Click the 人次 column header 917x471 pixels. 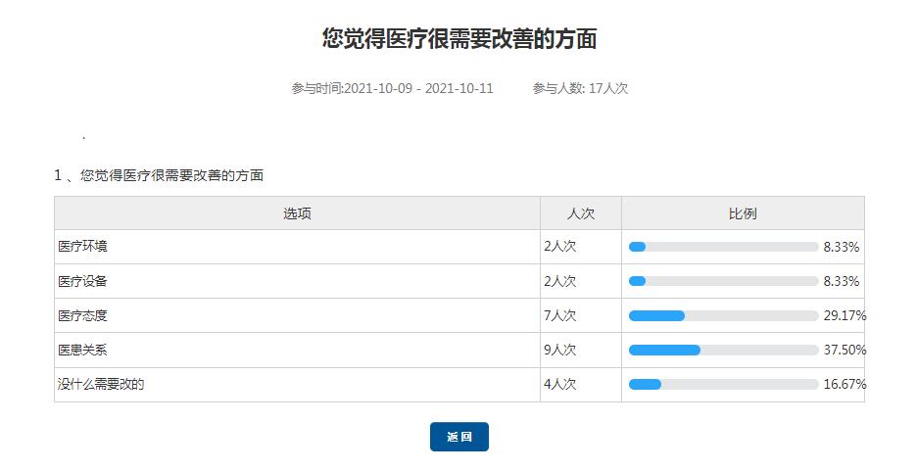click(x=580, y=213)
